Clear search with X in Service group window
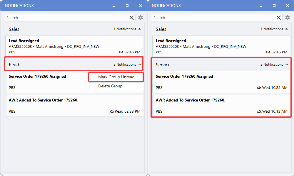The height and width of the screenshot is (176, 294). 279,18
